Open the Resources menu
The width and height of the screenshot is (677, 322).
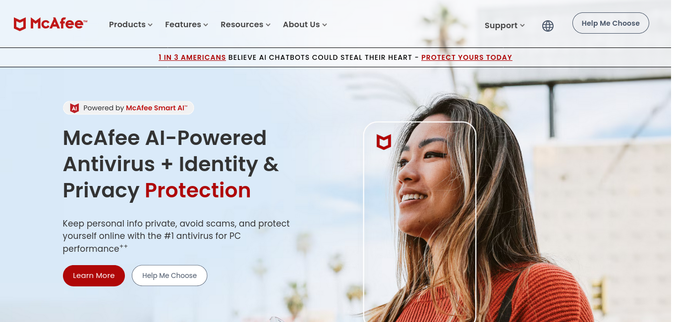(x=245, y=24)
